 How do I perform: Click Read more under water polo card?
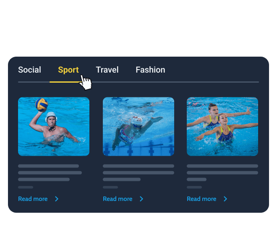[x=33, y=199]
